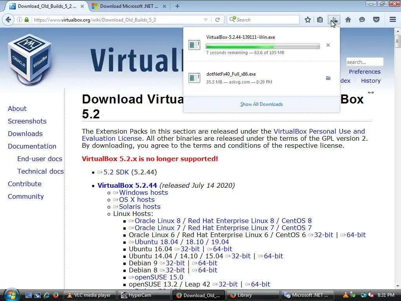Click Show Desktop icon in taskbar
Screen dimensions: 401x301
[28, 296]
